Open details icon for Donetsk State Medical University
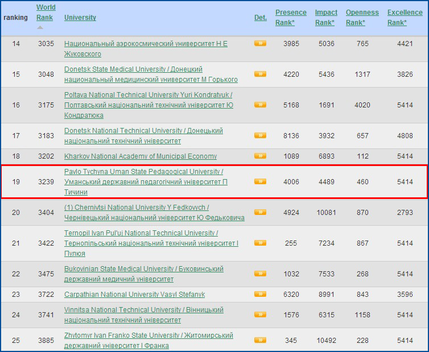Image resolution: width=429 pixels, height=352 pixels. pos(260,74)
